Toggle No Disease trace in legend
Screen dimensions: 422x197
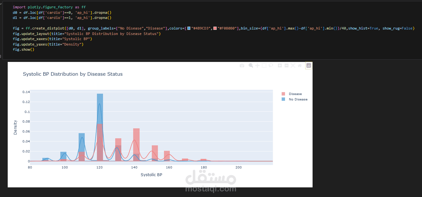294,99
